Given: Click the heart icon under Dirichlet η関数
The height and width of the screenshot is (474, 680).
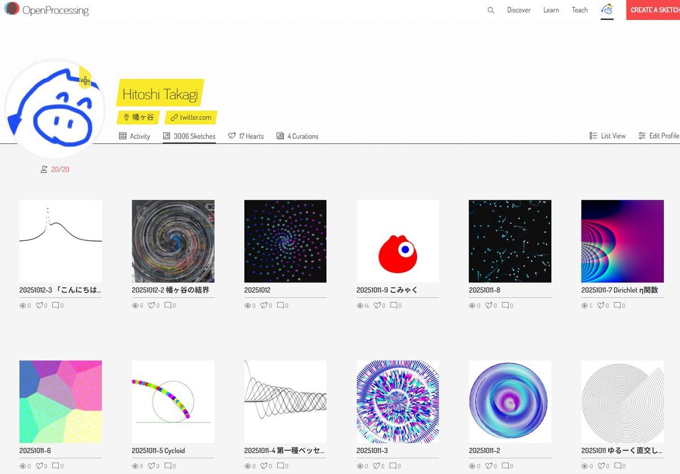Looking at the screenshot, I should 601,306.
